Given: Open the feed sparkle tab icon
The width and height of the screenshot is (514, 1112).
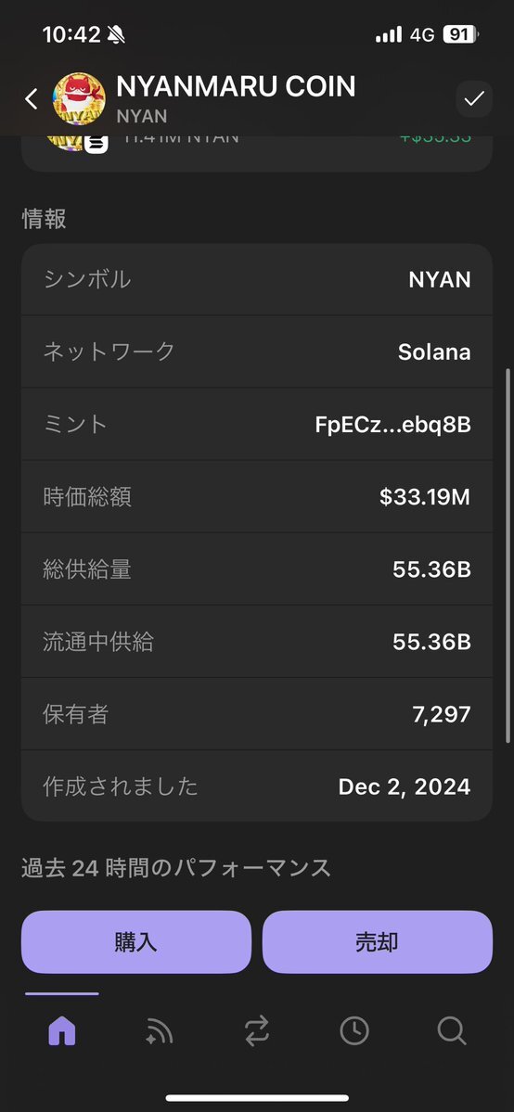Looking at the screenshot, I should 159,1030.
